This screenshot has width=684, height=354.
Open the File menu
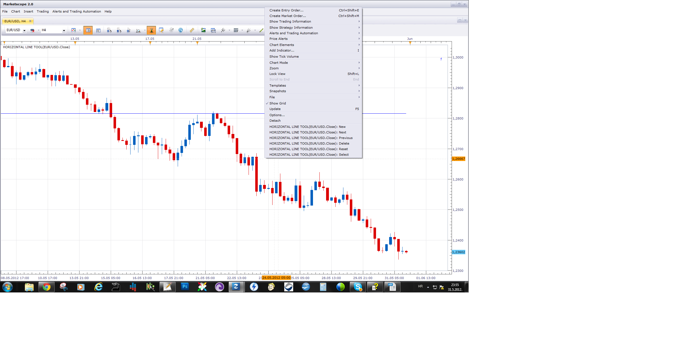(x=5, y=11)
